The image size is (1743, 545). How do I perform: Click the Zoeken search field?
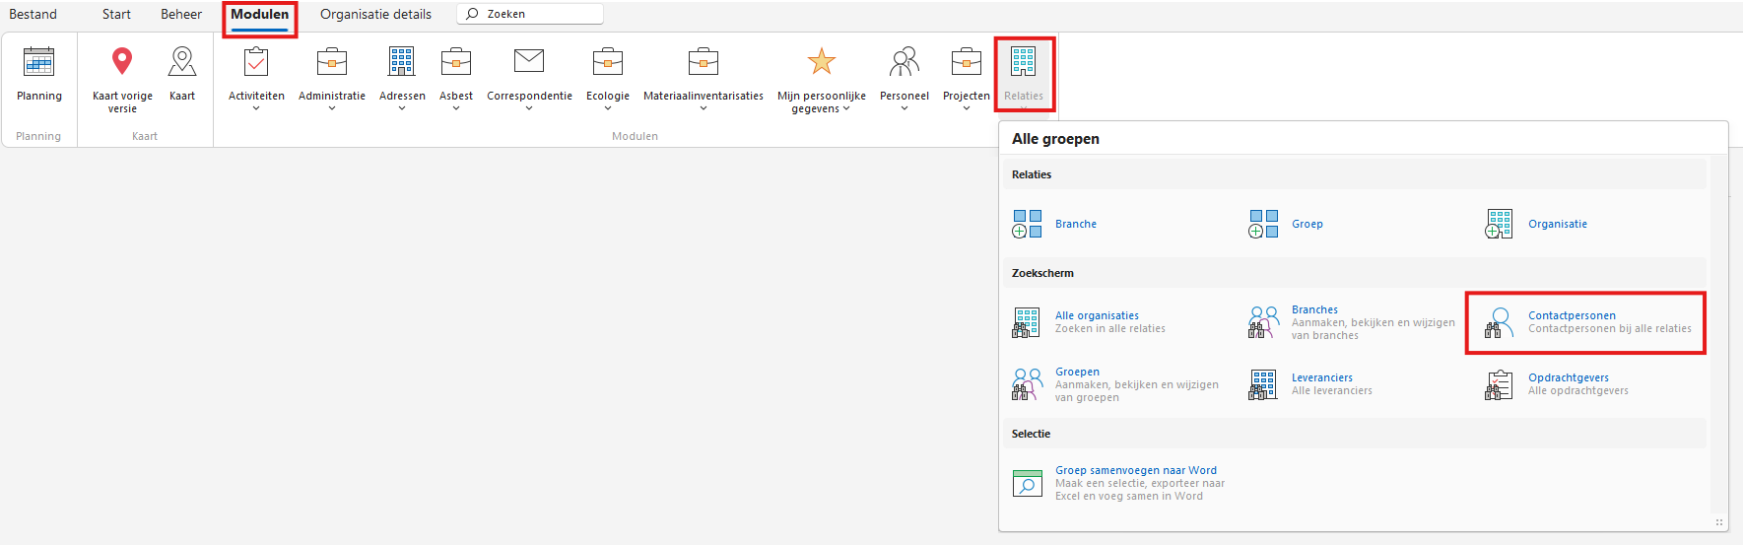pyautogui.click(x=530, y=14)
